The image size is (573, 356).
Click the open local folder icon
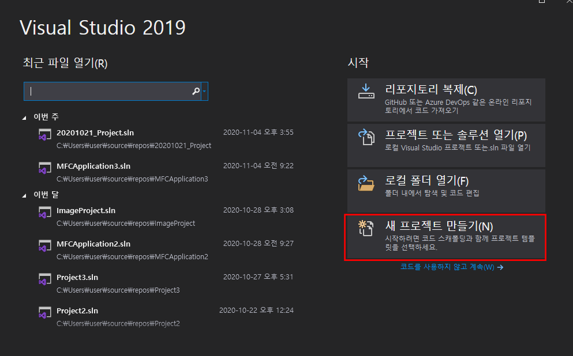pyautogui.click(x=366, y=183)
